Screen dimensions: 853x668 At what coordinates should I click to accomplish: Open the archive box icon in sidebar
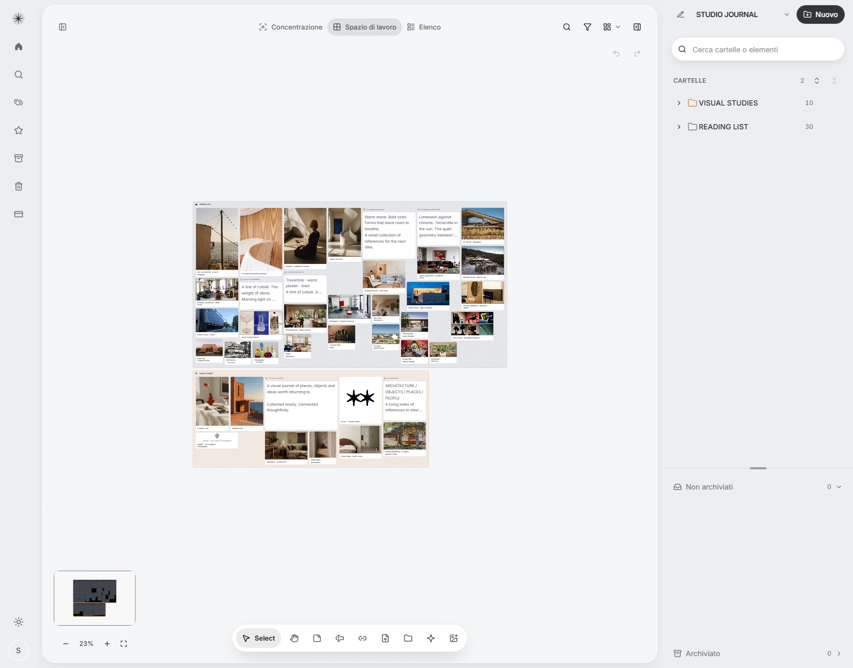19,158
